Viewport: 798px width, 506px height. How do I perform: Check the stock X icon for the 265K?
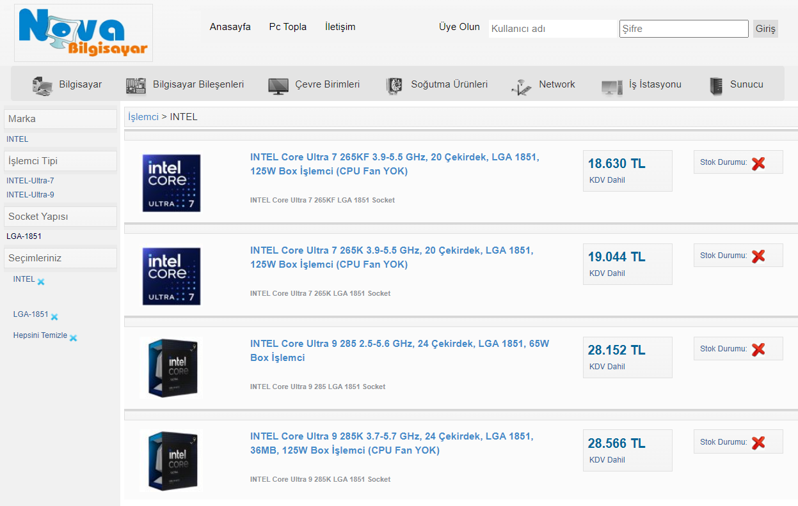[758, 256]
